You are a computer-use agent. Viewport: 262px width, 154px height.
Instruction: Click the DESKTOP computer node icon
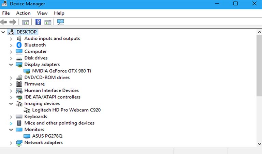[11, 32]
